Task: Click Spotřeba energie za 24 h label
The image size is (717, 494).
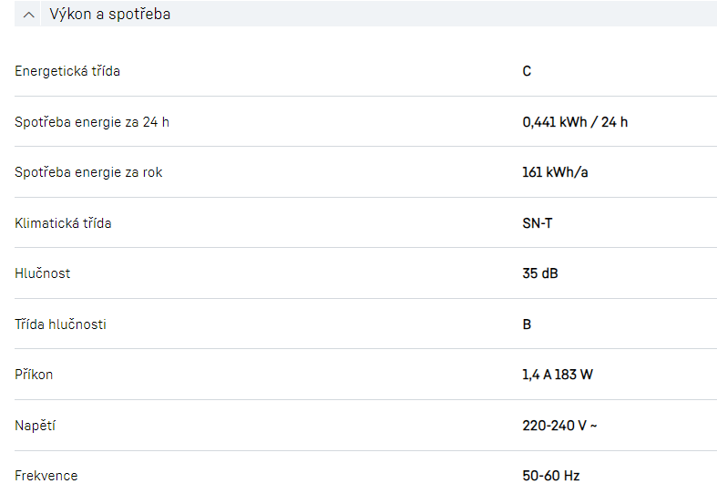Action: (92, 122)
